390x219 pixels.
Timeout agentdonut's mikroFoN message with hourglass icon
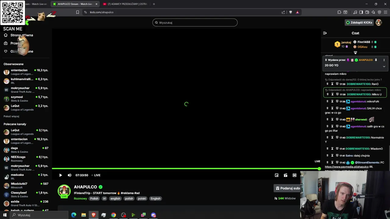tap(332, 101)
